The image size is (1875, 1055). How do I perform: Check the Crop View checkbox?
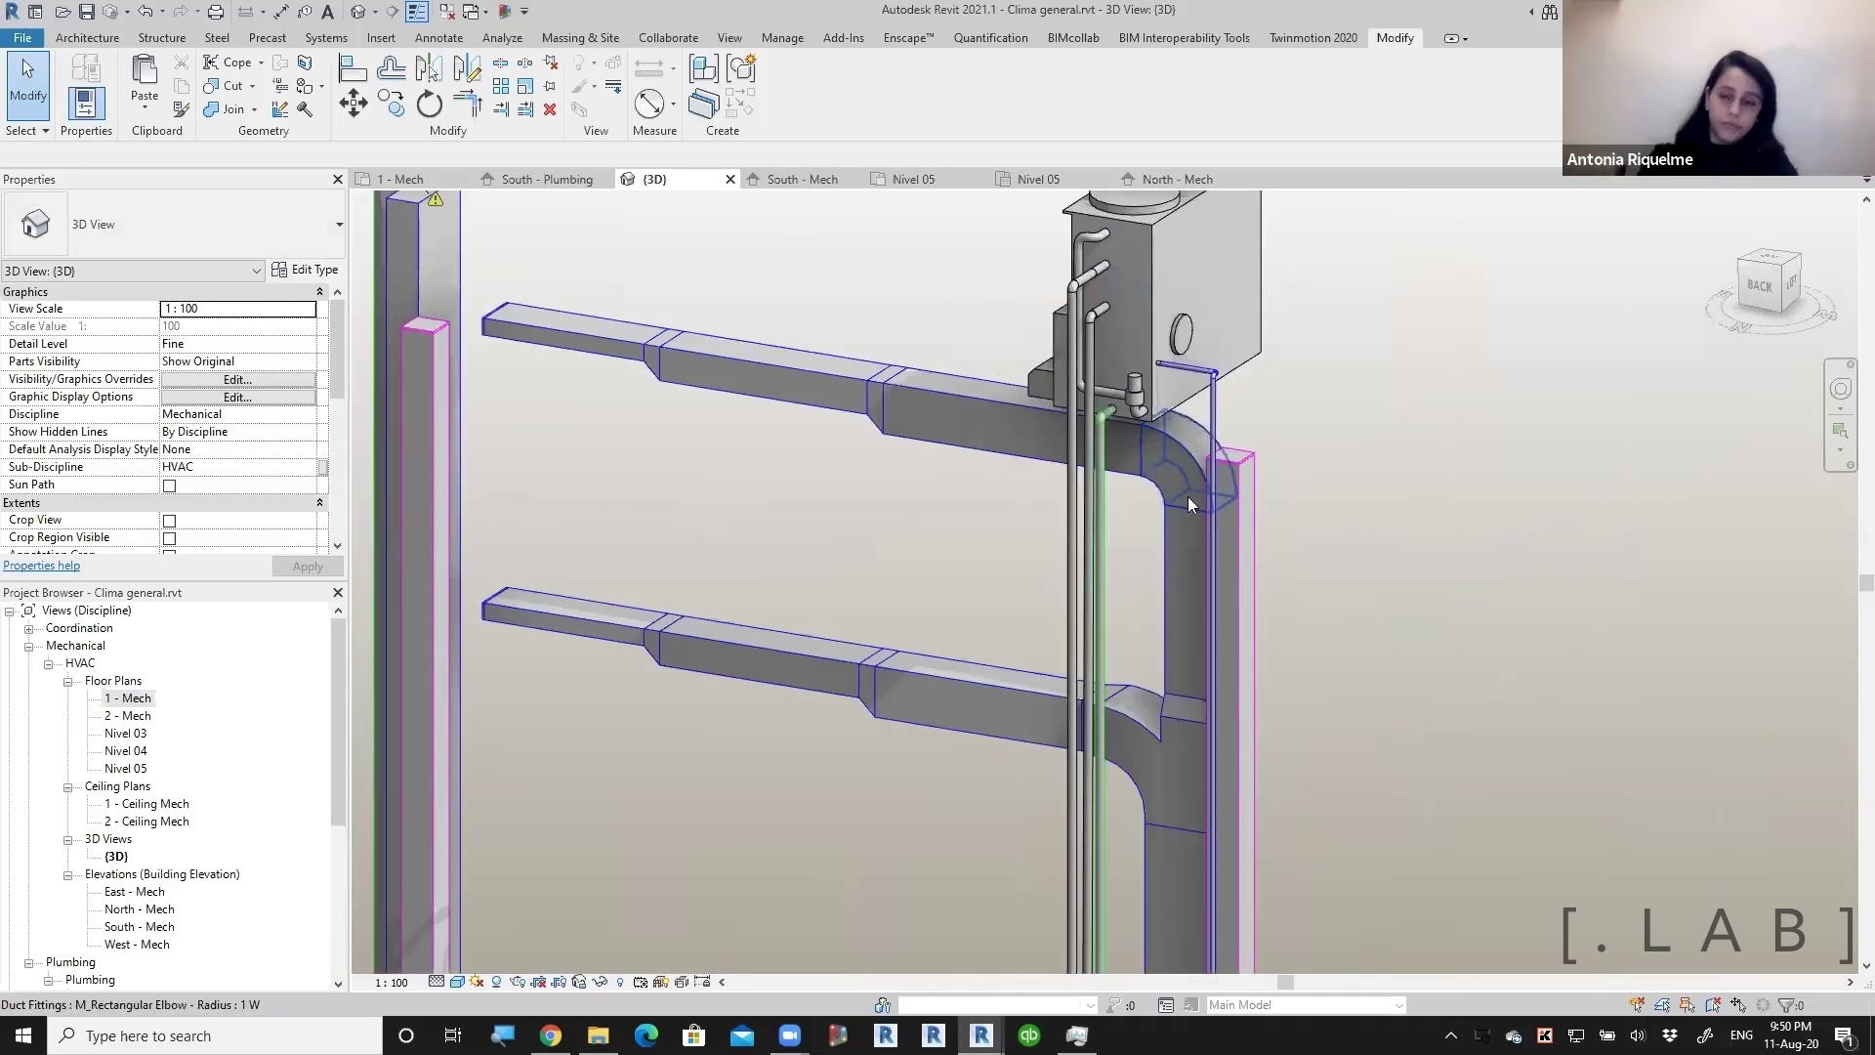pos(169,521)
